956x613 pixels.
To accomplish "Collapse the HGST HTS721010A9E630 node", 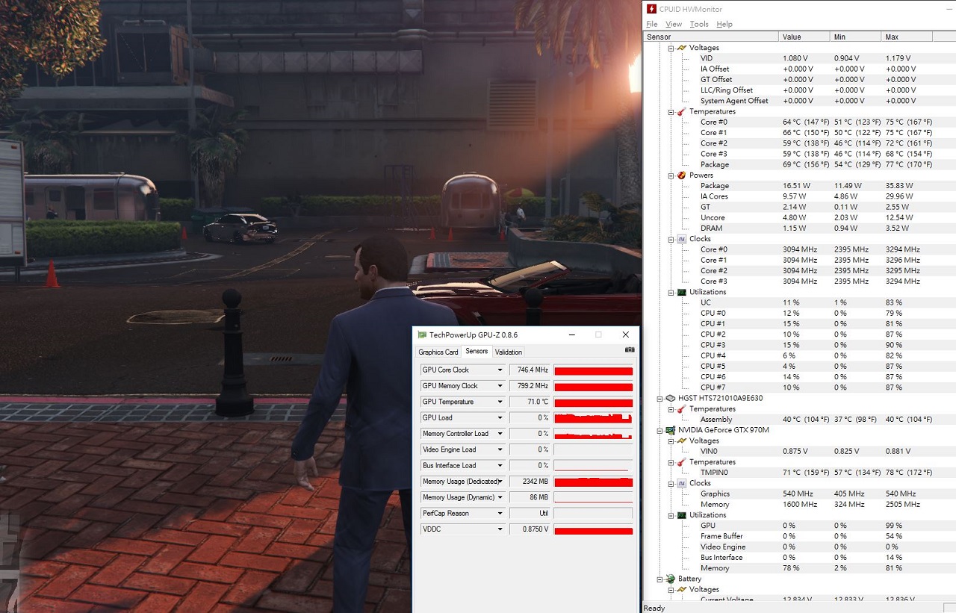I will tap(660, 398).
